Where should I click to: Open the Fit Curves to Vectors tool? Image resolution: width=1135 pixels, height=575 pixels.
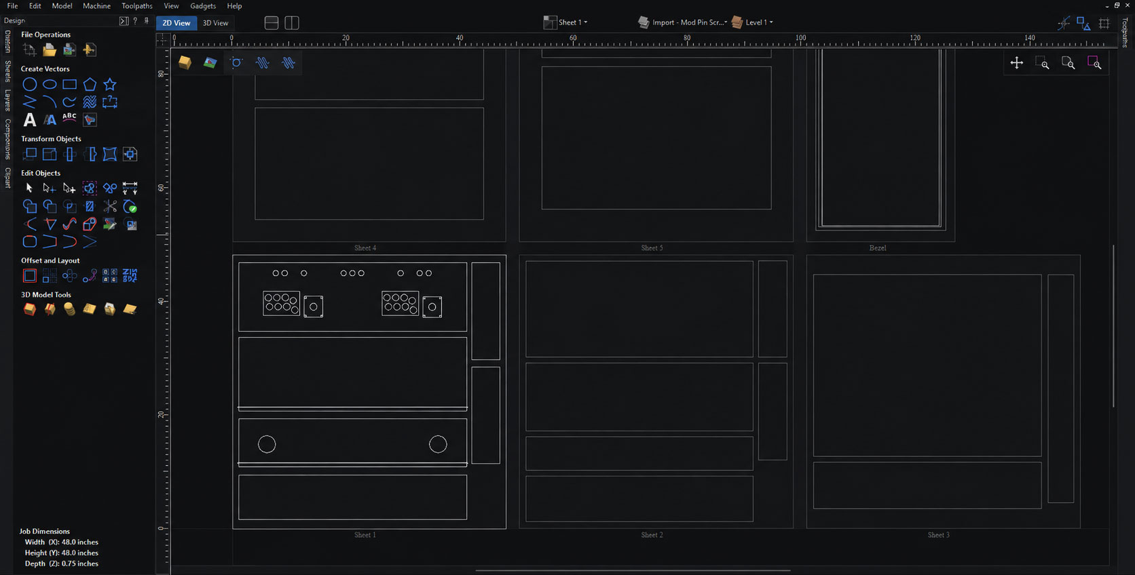pos(69,224)
